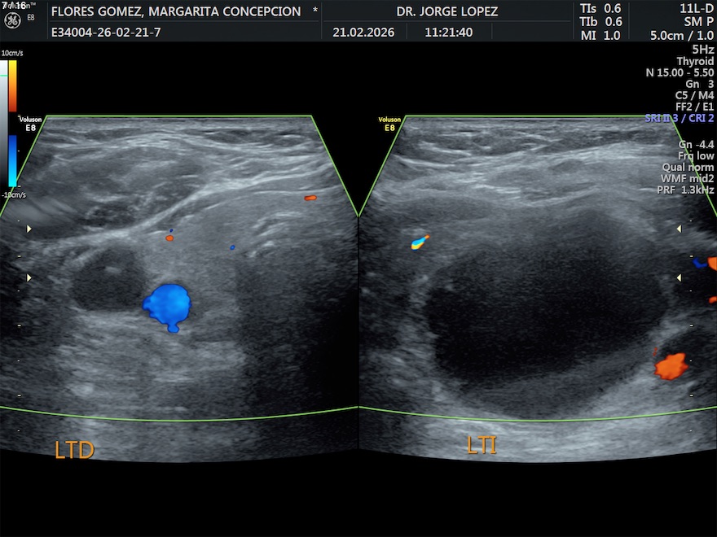The height and width of the screenshot is (537, 717).
Task: Click the Voluson E8 marker on left image
Action: (30, 124)
